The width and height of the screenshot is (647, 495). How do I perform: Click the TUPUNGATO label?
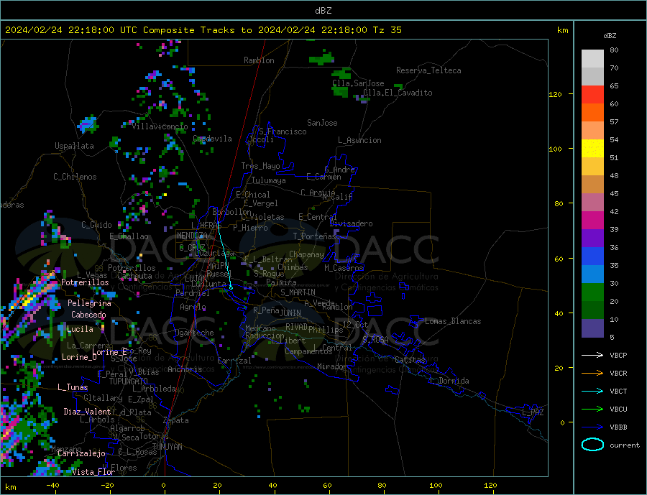tap(129, 381)
